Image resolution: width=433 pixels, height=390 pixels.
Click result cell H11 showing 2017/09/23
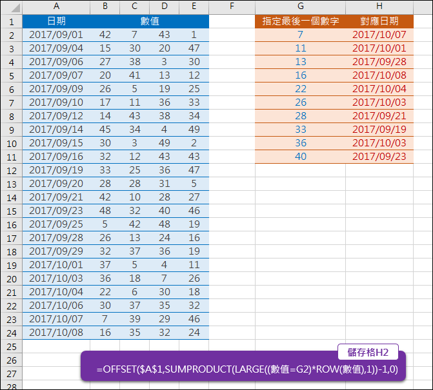379,157
